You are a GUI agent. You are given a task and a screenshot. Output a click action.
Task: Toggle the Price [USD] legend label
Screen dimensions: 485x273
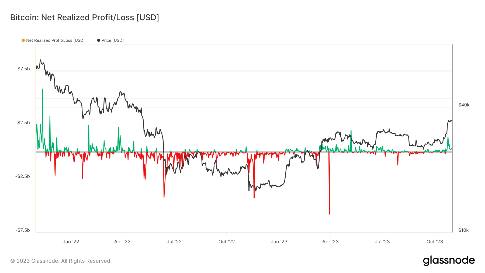pos(112,40)
